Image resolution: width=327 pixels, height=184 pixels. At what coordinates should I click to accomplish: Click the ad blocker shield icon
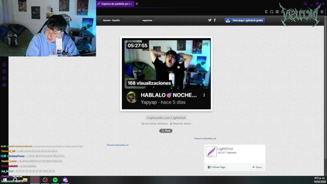(277, 12)
